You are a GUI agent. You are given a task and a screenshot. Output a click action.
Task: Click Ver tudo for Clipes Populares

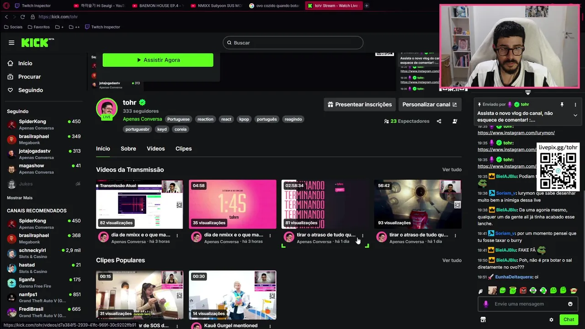coord(452,260)
